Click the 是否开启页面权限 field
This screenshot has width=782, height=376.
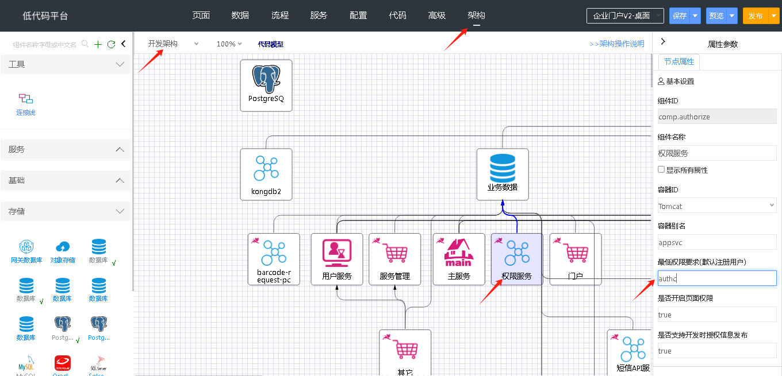click(717, 315)
